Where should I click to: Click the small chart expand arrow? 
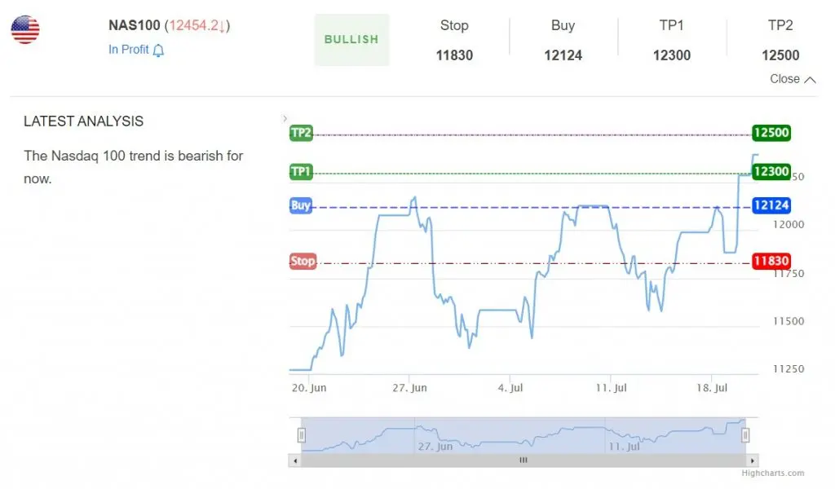tap(285, 119)
